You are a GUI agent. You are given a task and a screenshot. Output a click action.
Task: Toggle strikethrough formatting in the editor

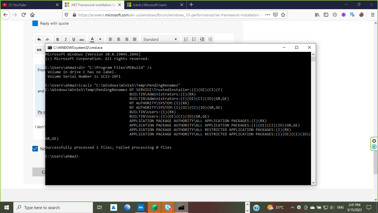[x=82, y=39]
